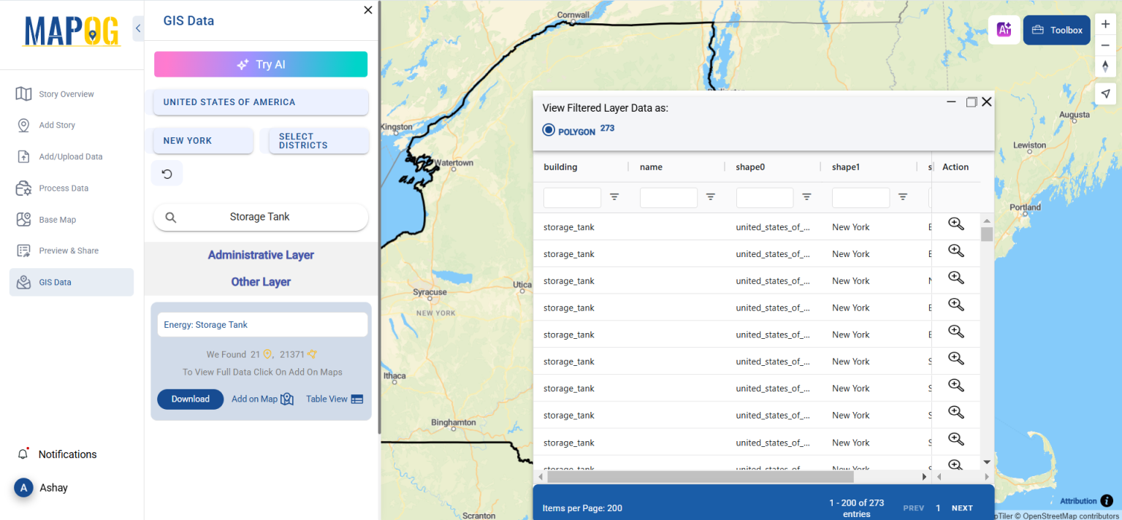
Task: Go to the NEXT page of entries
Action: click(962, 508)
